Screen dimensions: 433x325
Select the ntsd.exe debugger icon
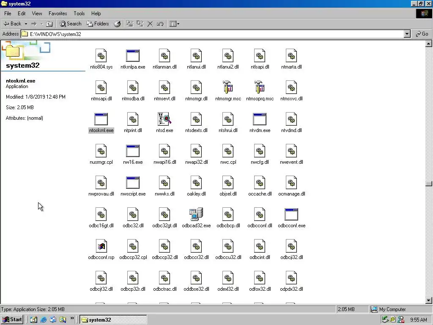pos(164,119)
